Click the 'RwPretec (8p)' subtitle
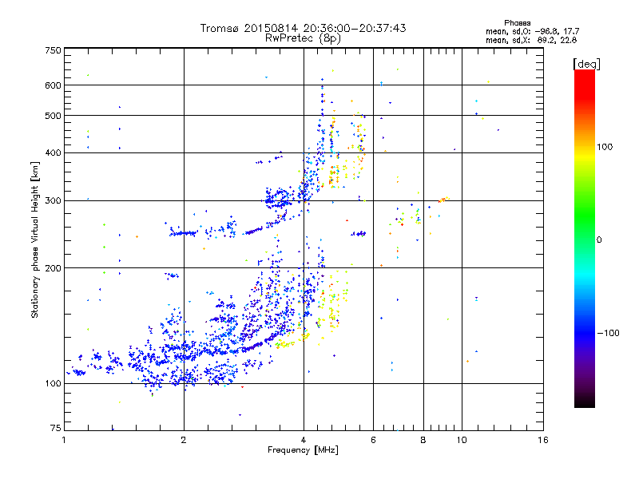The width and height of the screenshot is (639, 479). (303, 38)
